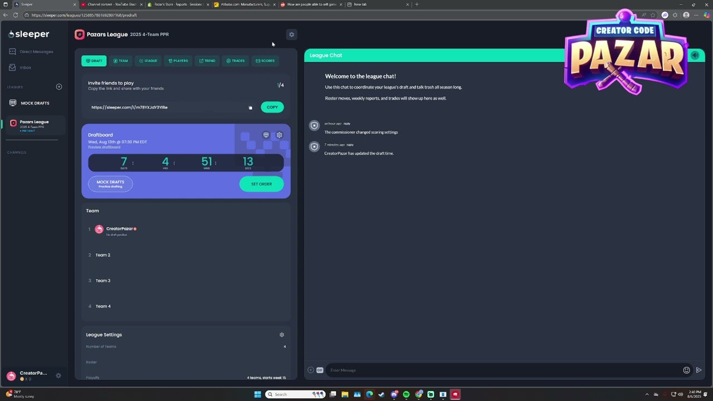
Task: Switch to the TEAM tab
Action: point(120,61)
